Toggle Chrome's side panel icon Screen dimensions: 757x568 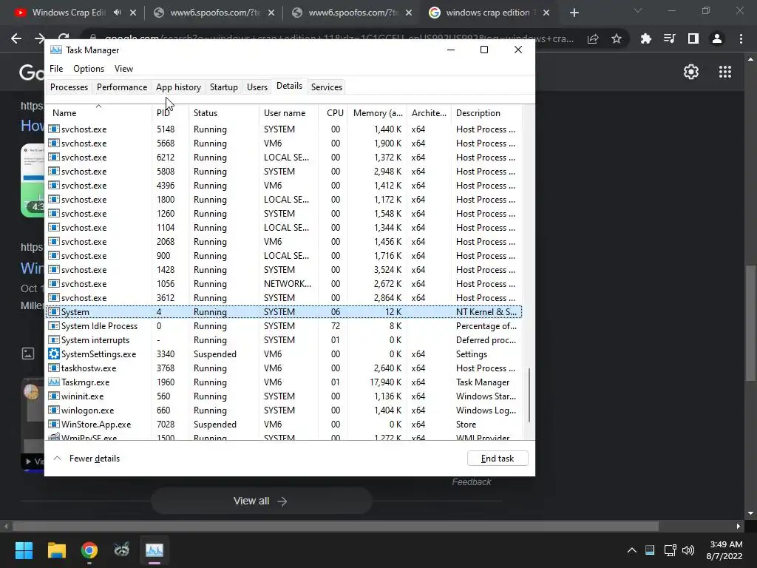tap(693, 38)
